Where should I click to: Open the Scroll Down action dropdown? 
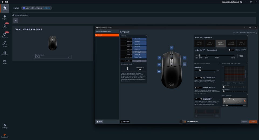[139, 57]
